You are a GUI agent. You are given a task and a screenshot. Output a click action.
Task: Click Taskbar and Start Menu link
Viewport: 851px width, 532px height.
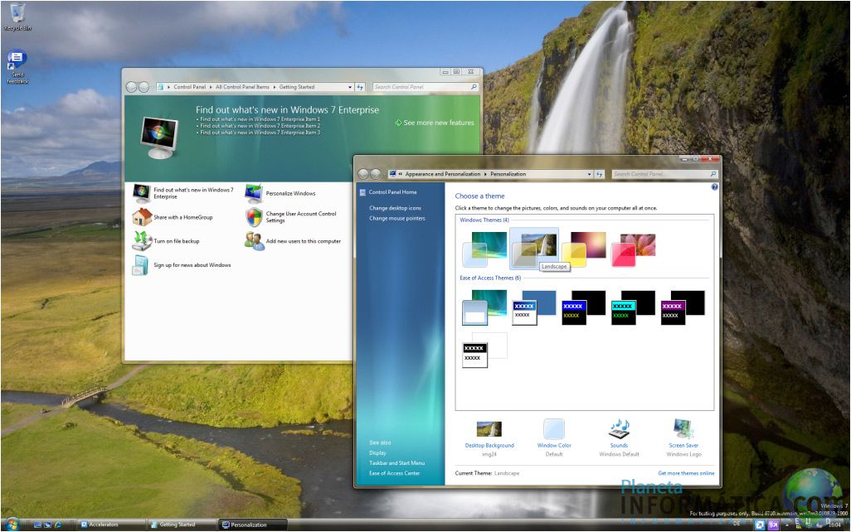pos(396,462)
